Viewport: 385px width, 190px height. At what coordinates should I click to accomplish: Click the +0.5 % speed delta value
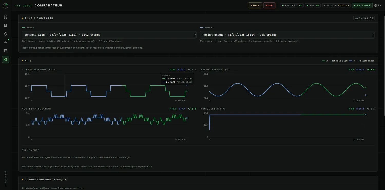point(192,70)
